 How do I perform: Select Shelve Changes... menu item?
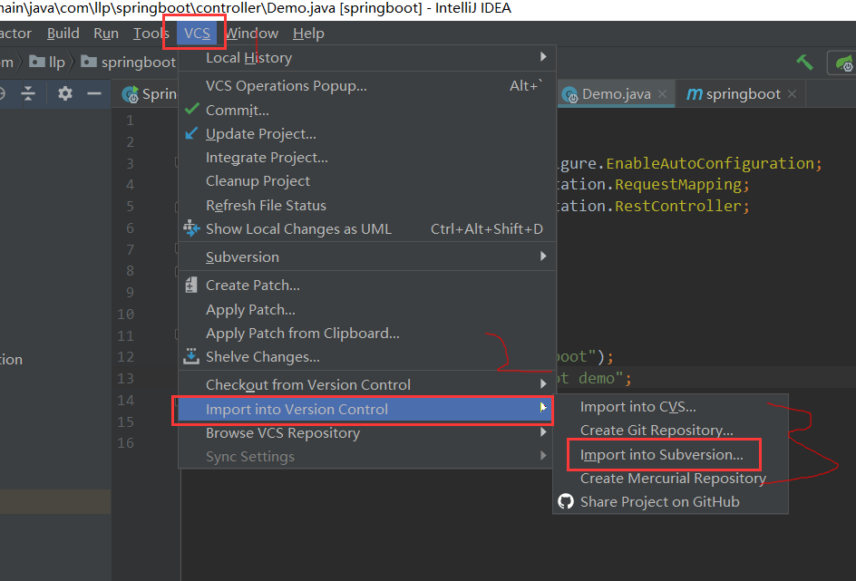[367, 357]
